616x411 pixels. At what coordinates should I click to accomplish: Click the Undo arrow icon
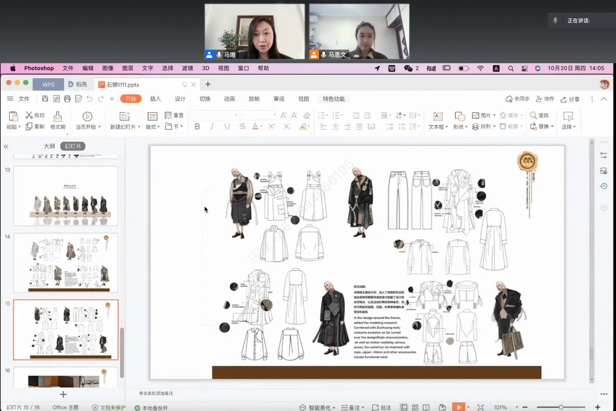tap(90, 99)
